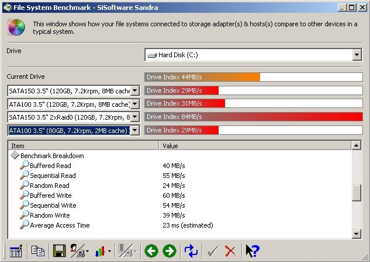Image resolution: width=370 pixels, height=262 pixels.
Task: Click the red X cancel icon
Action: click(230, 251)
